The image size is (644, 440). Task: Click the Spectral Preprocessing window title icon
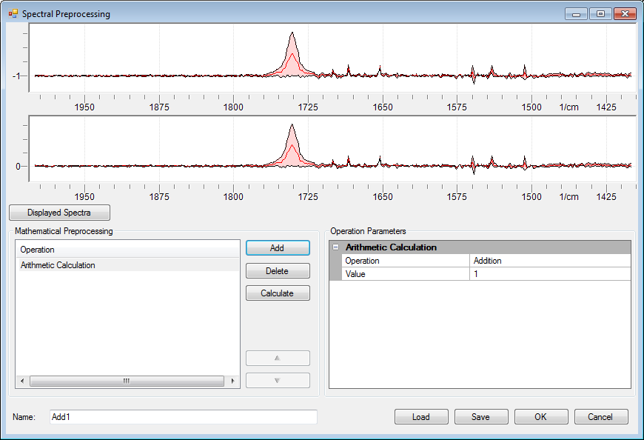(x=13, y=14)
